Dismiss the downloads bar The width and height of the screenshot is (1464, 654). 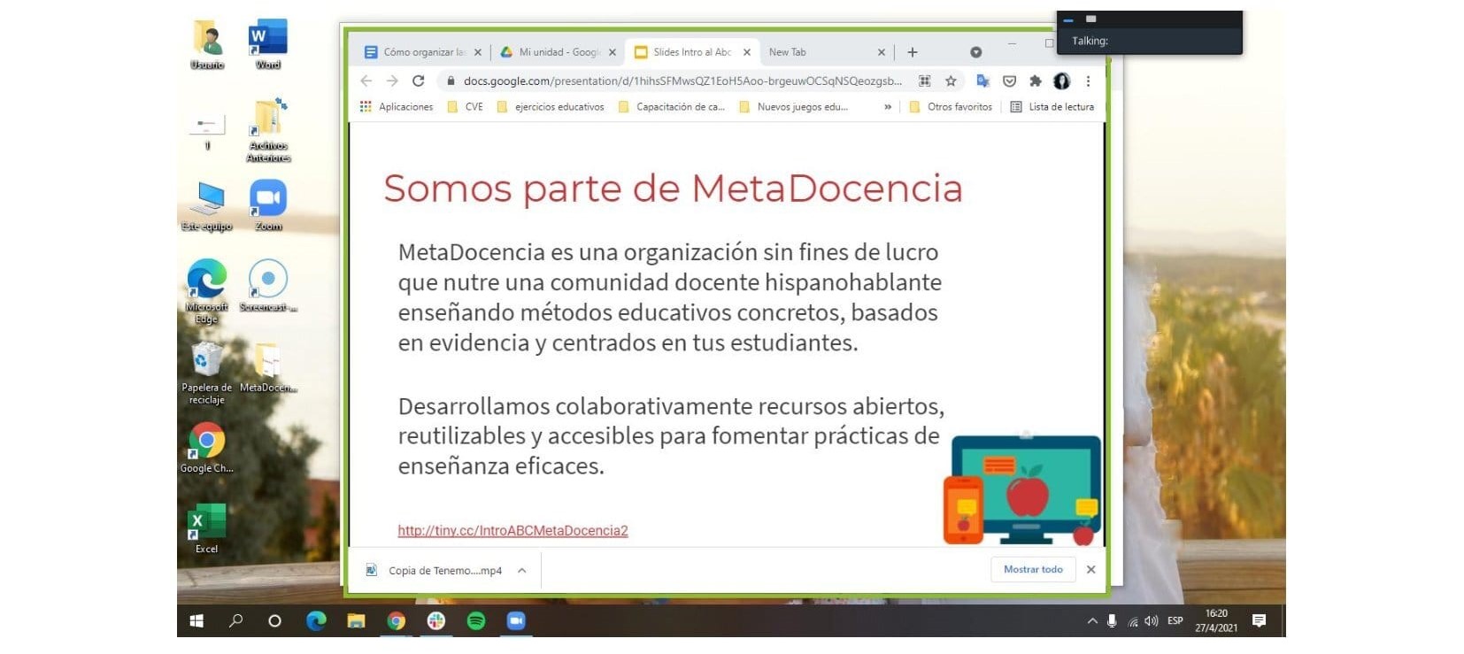coord(1090,570)
